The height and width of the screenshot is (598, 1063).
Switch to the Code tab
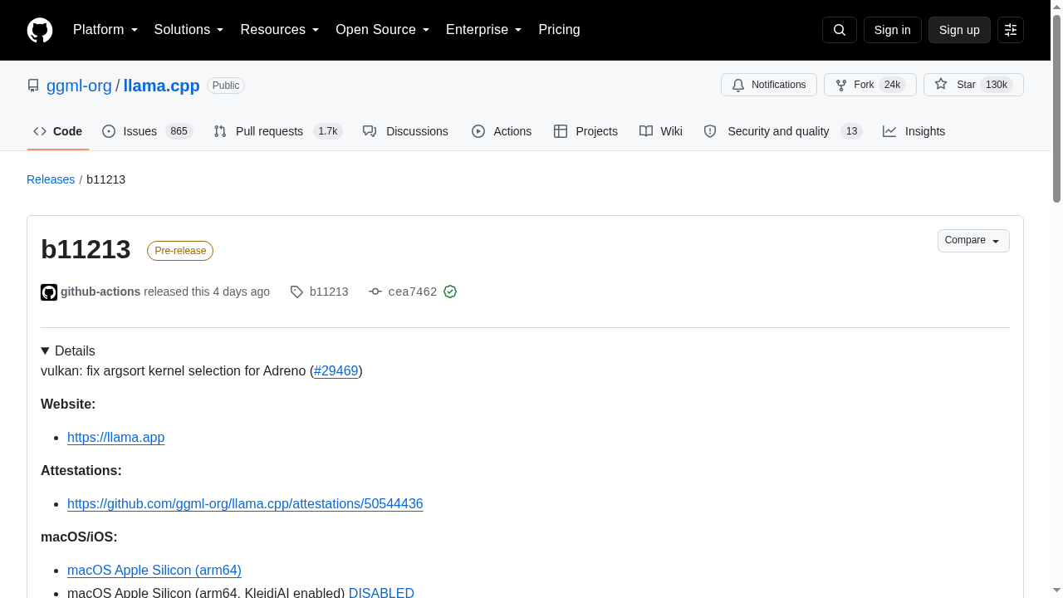point(58,131)
